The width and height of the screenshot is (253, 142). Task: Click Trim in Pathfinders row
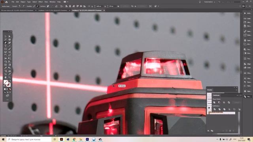coord(219,109)
